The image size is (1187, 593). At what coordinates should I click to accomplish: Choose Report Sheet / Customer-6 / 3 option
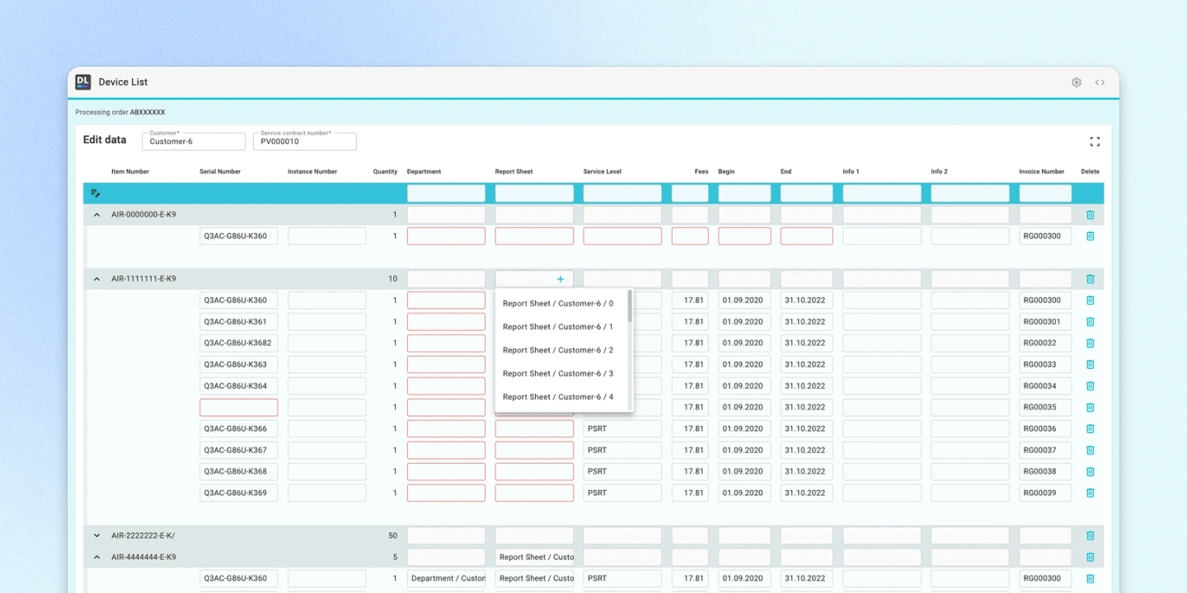pos(558,374)
